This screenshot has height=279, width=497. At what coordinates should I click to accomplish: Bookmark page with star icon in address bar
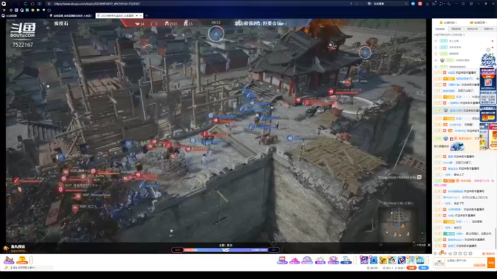pos(49,4)
